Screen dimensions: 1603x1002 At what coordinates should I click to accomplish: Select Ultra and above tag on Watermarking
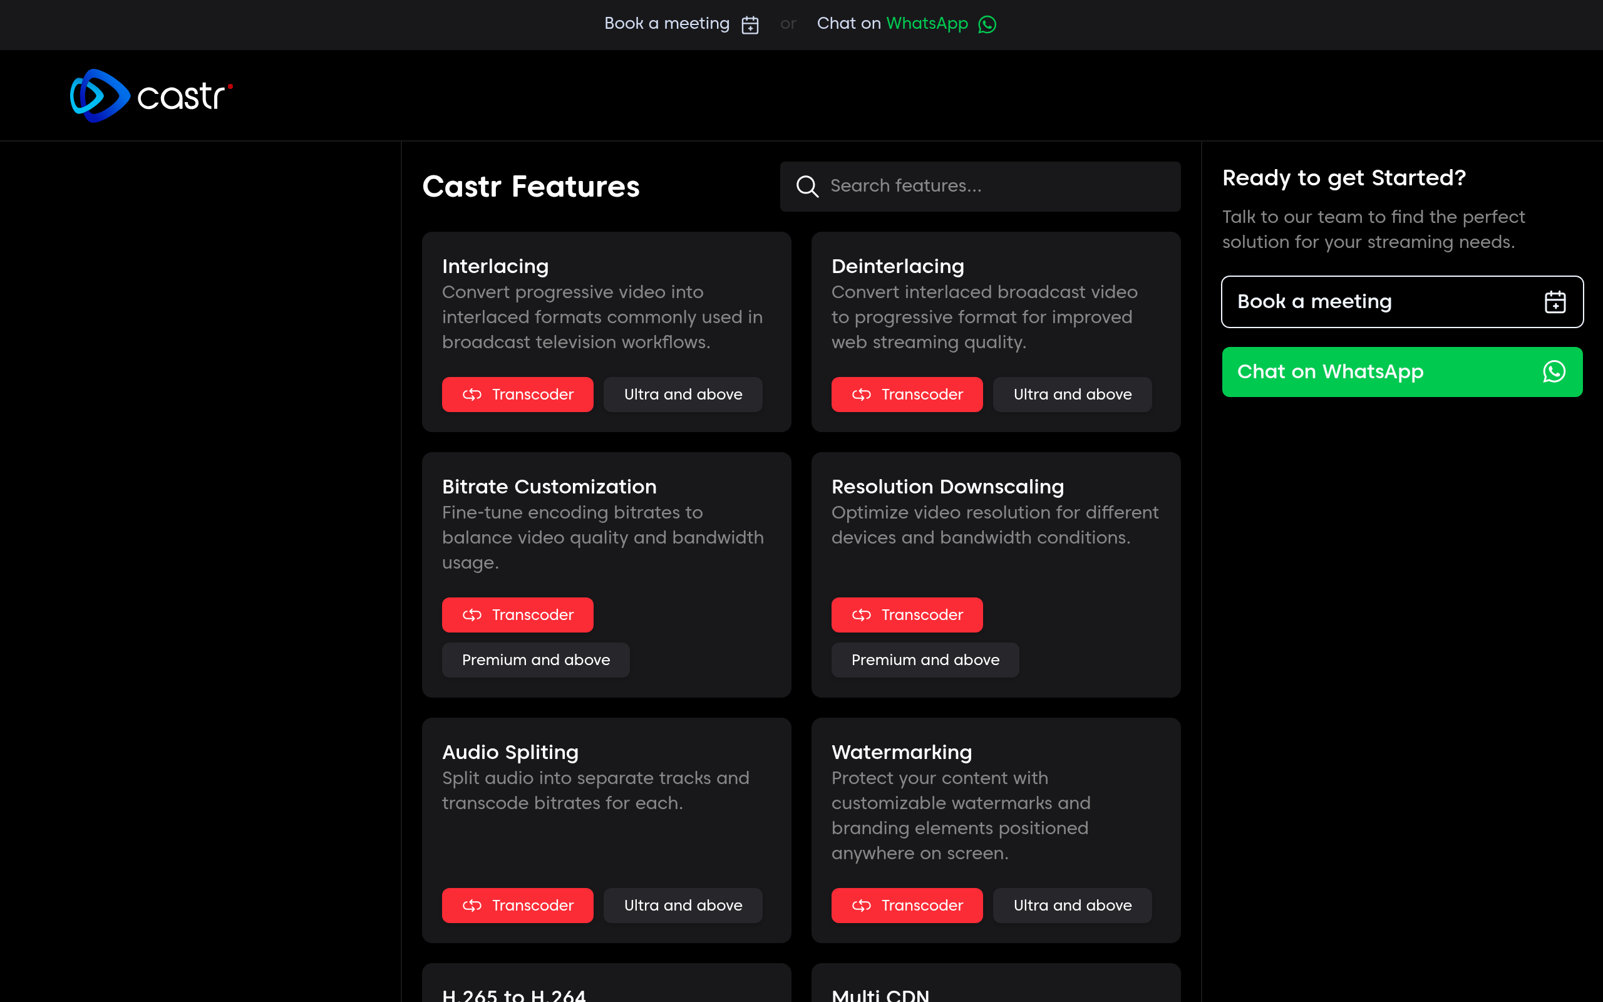1073,906
